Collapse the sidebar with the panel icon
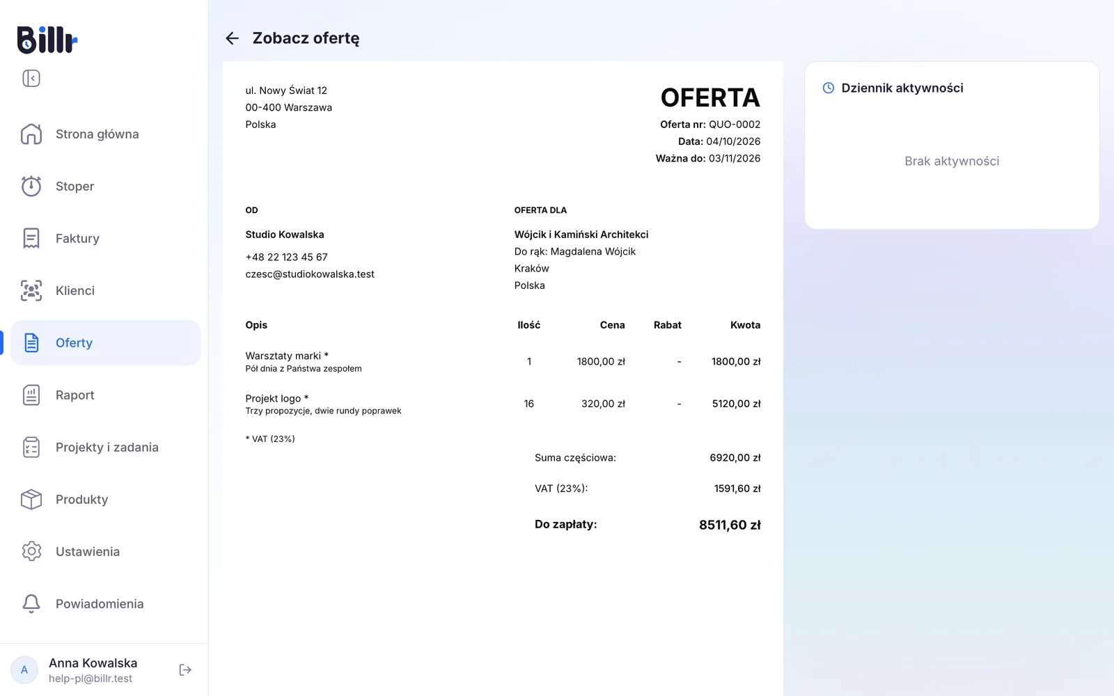 click(x=31, y=78)
